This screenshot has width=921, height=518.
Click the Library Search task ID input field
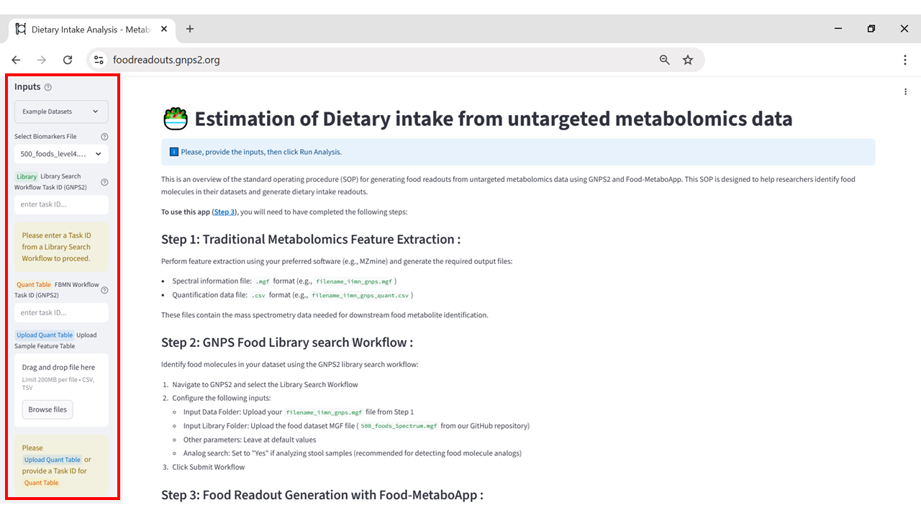click(61, 204)
